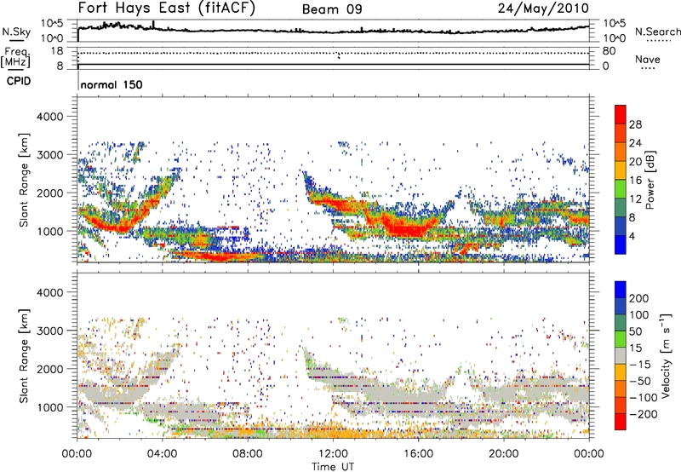Click the '-200' Velocity colorbar tick label

pos(644,414)
